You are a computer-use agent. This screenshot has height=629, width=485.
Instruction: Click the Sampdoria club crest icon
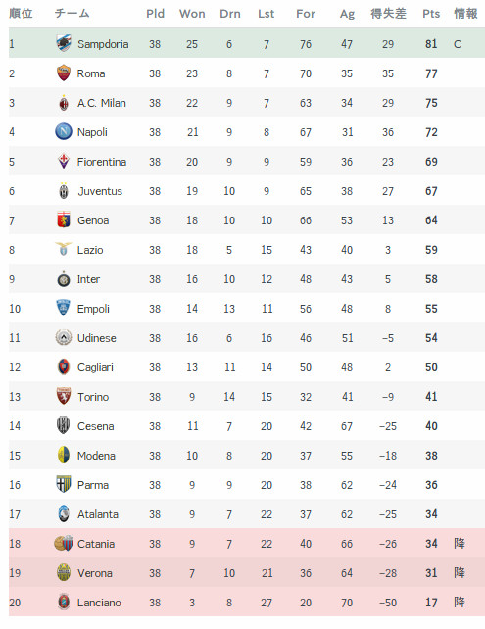[64, 43]
